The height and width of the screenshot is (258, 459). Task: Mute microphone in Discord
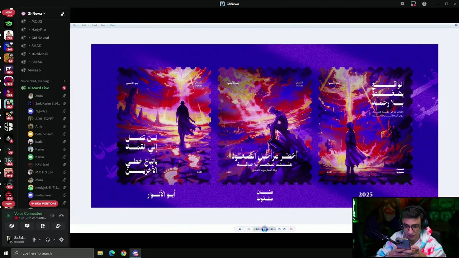pyautogui.click(x=34, y=240)
